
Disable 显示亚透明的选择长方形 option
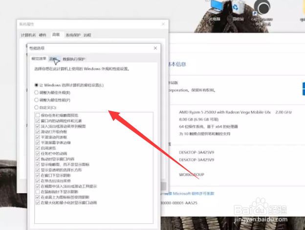tap(38, 170)
